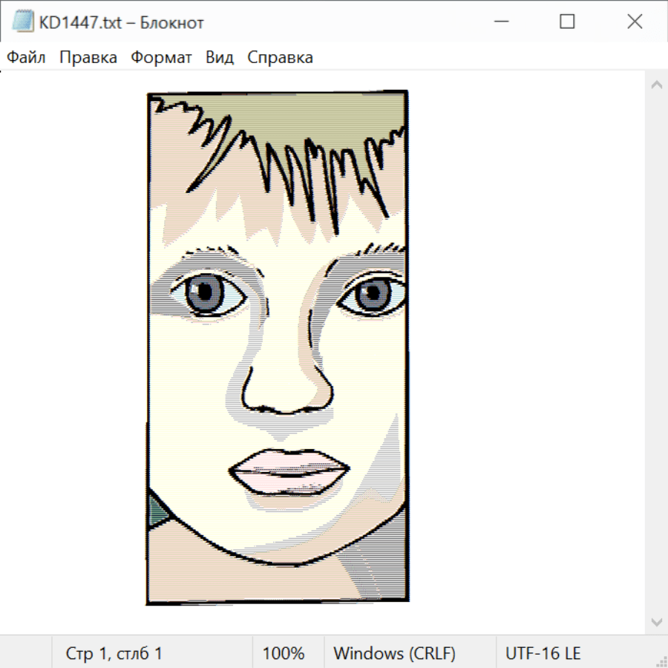Open the Файл menu
Image resolution: width=668 pixels, height=668 pixels.
pyautogui.click(x=26, y=58)
